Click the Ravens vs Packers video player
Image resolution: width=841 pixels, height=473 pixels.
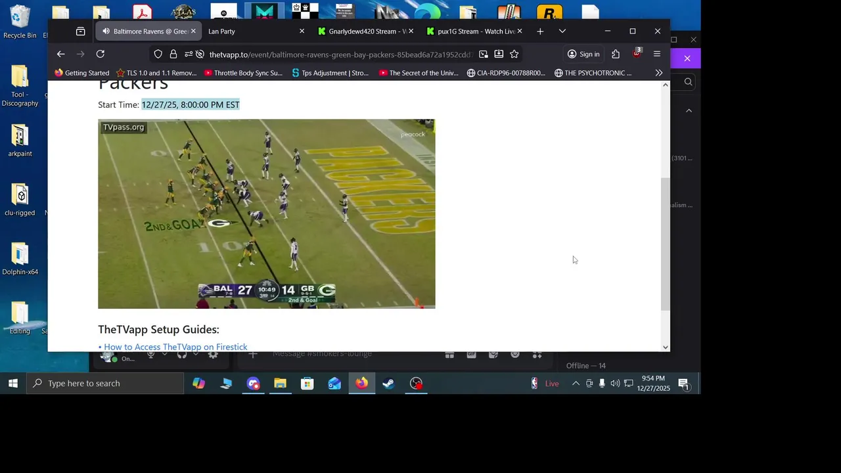pyautogui.click(x=266, y=214)
